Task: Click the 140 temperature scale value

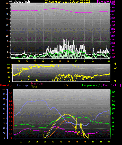Action: 114,92
